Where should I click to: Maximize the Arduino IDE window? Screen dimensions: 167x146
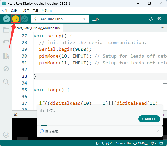(149, 4)
